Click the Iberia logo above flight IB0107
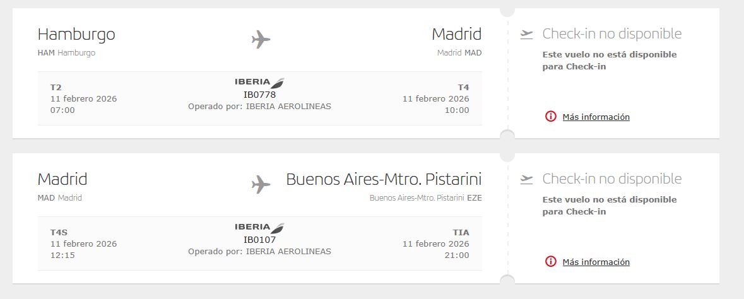The width and height of the screenshot is (744, 299). (x=259, y=227)
